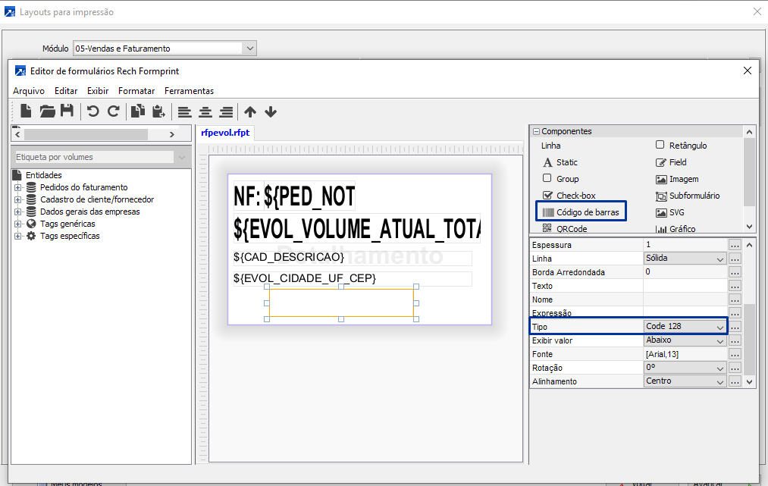Align selected elements to center
The image size is (768, 486).
[x=205, y=111]
